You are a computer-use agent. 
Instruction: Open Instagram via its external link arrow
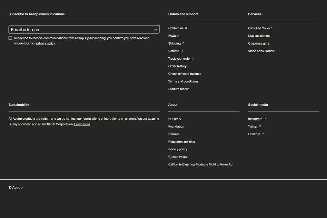264,119
